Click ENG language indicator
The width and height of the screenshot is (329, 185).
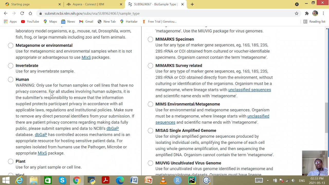(302, 180)
